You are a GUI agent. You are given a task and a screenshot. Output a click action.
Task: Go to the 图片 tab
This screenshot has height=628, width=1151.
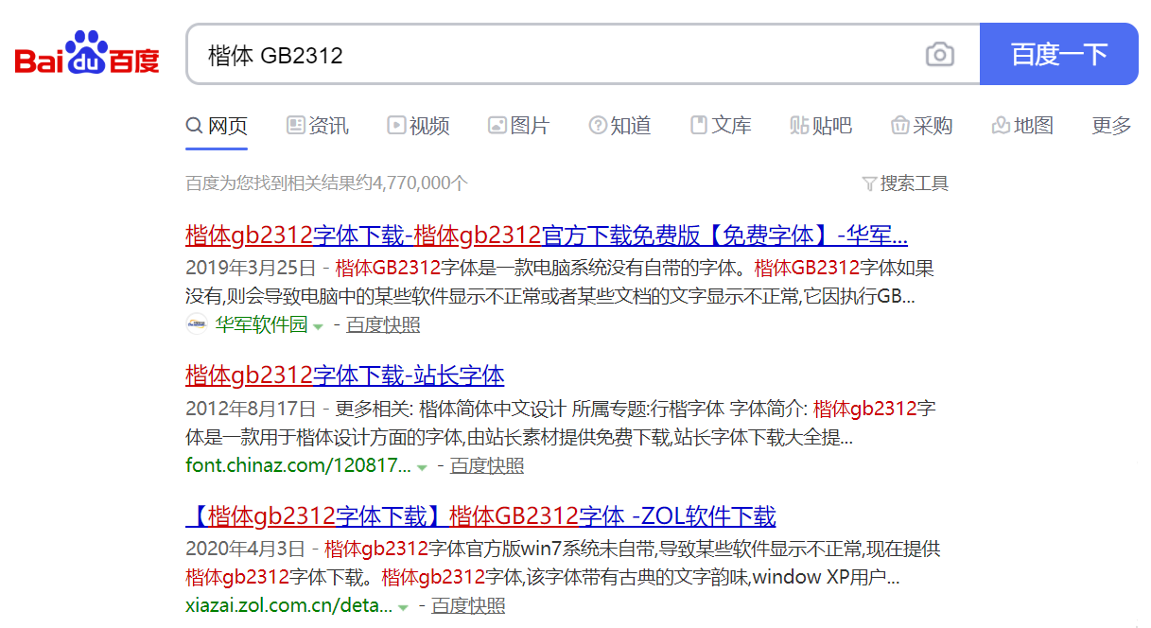518,125
